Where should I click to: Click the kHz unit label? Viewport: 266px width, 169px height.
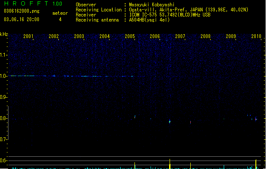[x=4, y=34]
